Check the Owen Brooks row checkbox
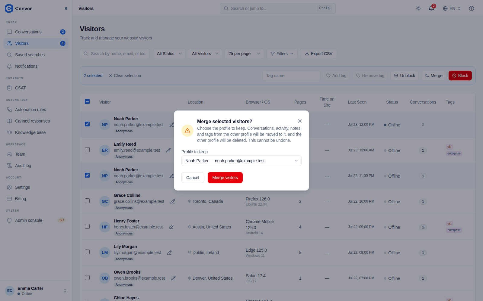 click(x=87, y=278)
